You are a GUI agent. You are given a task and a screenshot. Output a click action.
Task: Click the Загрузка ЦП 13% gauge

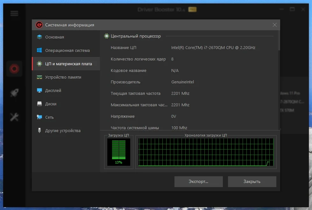[x=118, y=152]
